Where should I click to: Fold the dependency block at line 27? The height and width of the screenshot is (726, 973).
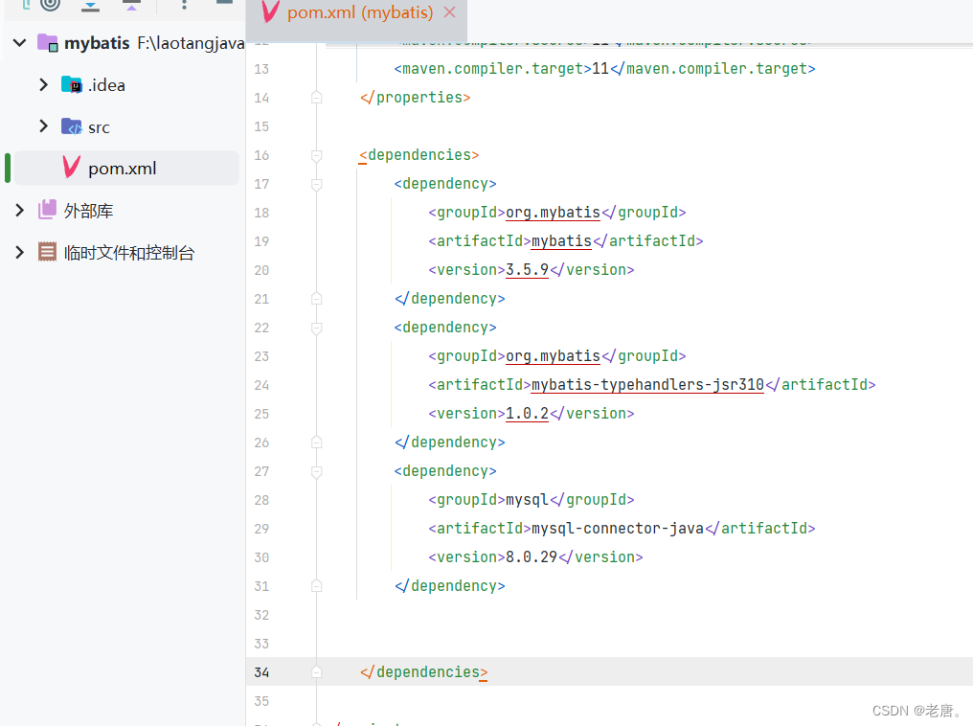point(316,471)
